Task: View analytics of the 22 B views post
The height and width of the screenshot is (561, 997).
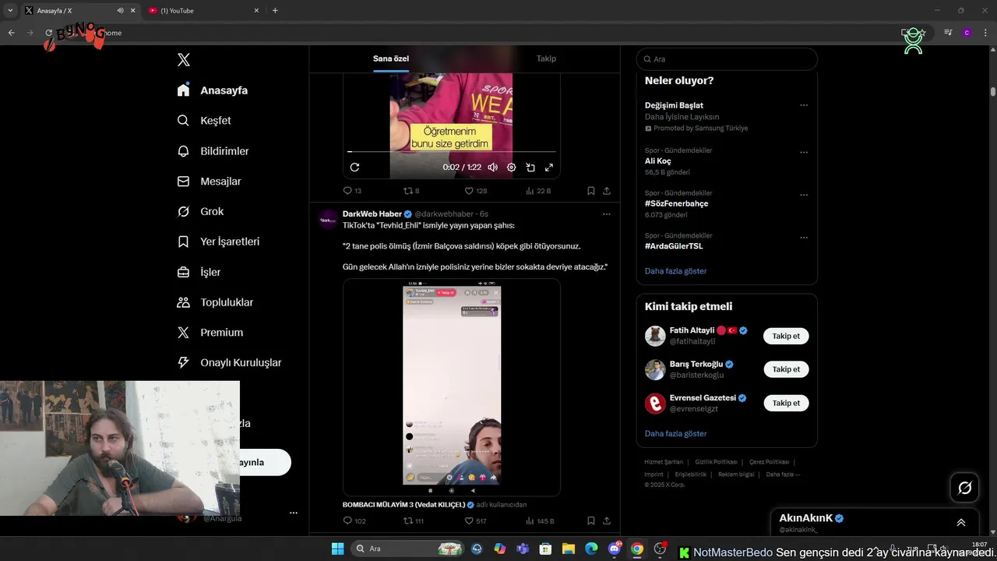Action: (538, 191)
